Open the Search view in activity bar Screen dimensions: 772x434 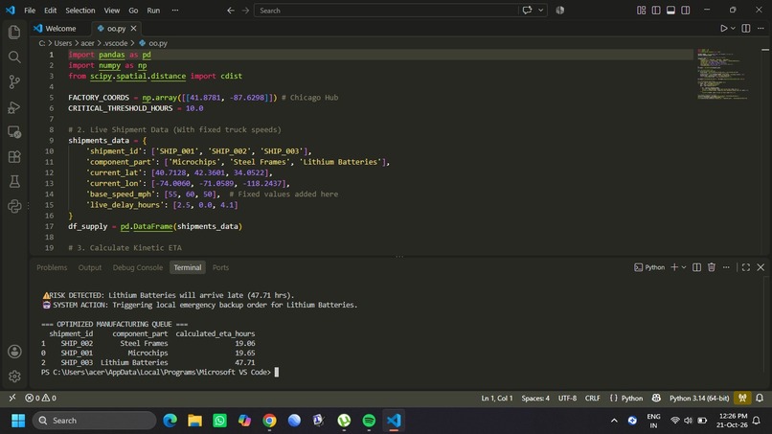coord(14,57)
